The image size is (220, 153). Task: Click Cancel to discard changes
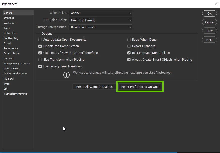pyautogui.click(x=209, y=22)
